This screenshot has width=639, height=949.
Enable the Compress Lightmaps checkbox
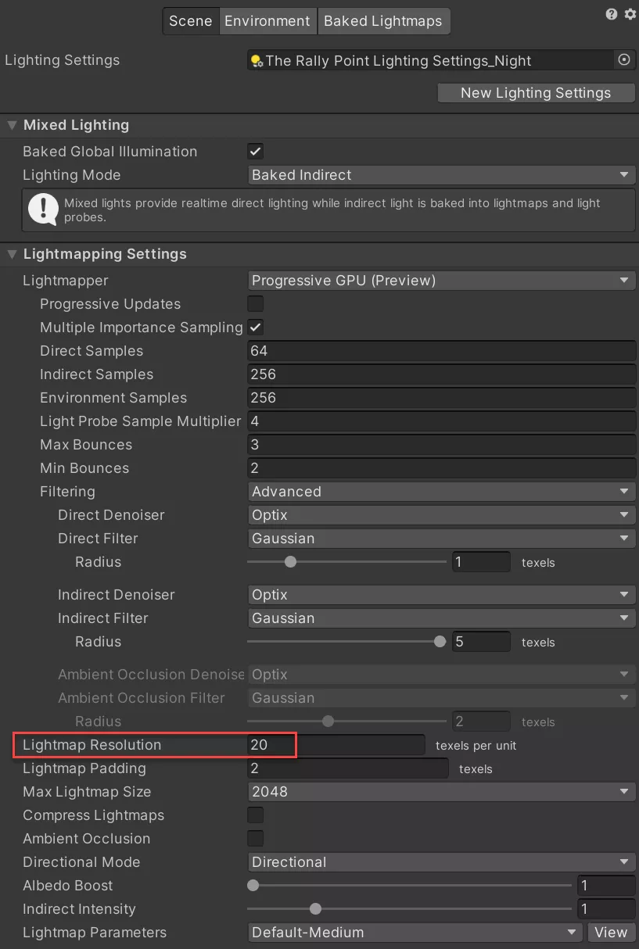pyautogui.click(x=255, y=815)
